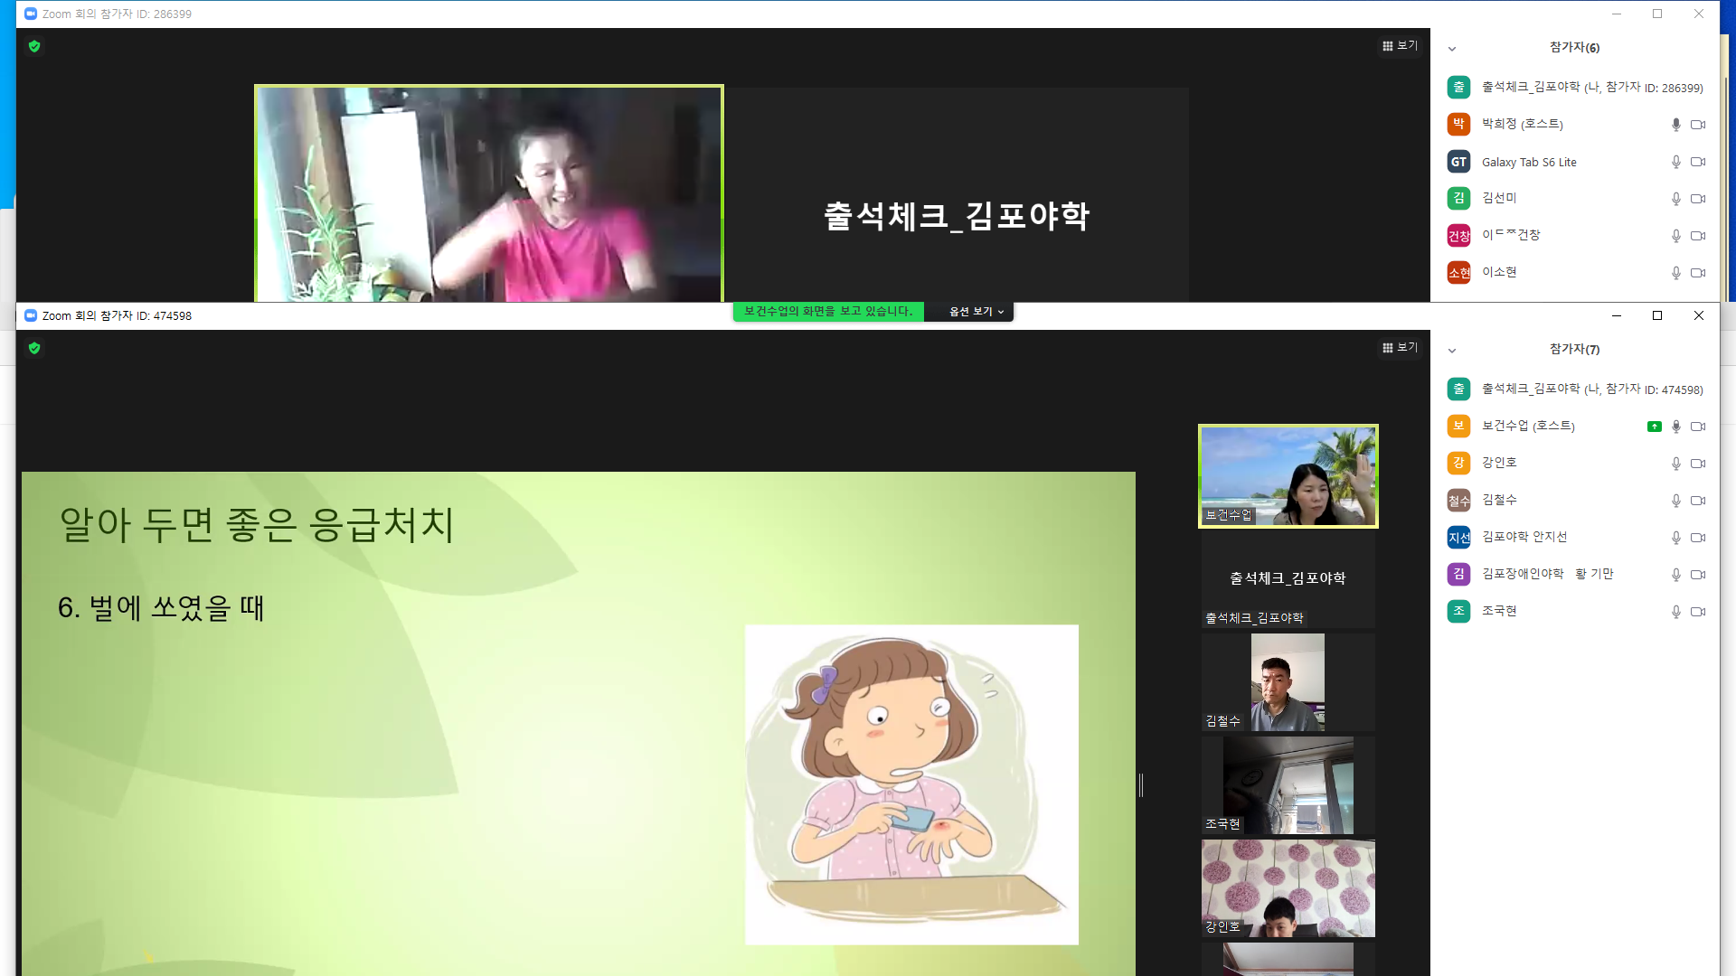Screen dimensions: 1736x976
Task: Collapse the 참가자(7) participants panel chevron
Action: [1452, 351]
